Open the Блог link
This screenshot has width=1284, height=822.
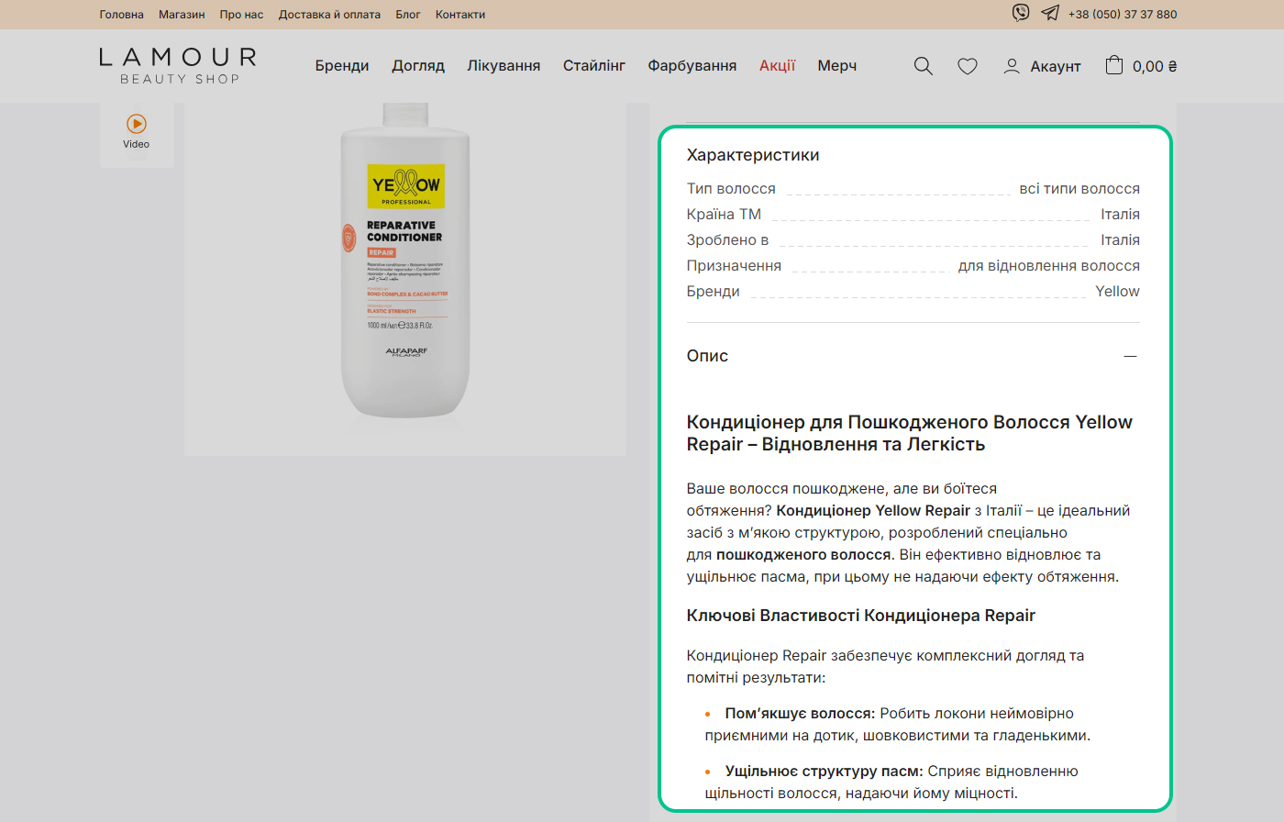point(408,15)
